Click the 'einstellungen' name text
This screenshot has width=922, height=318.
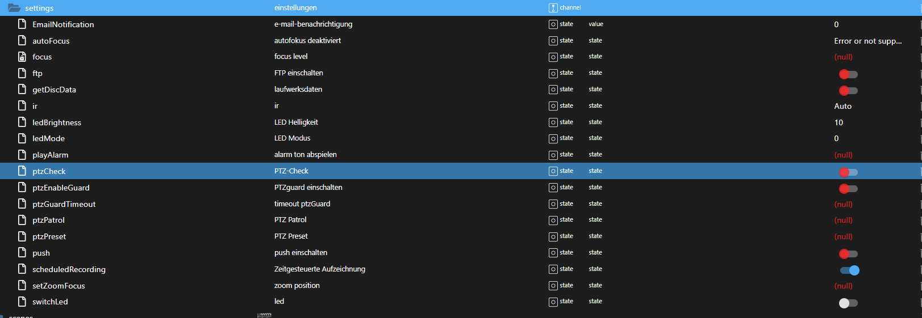pos(295,8)
